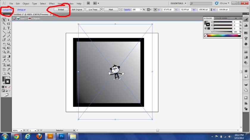
Task: Select the Eraser tool
Action: 9,40
